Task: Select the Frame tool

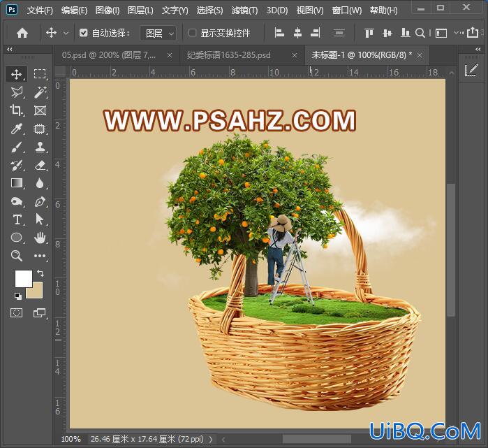Action: click(40, 110)
